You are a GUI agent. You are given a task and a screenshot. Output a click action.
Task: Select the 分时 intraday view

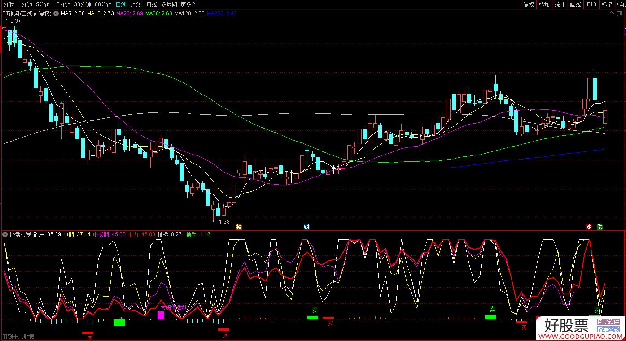(9, 4)
